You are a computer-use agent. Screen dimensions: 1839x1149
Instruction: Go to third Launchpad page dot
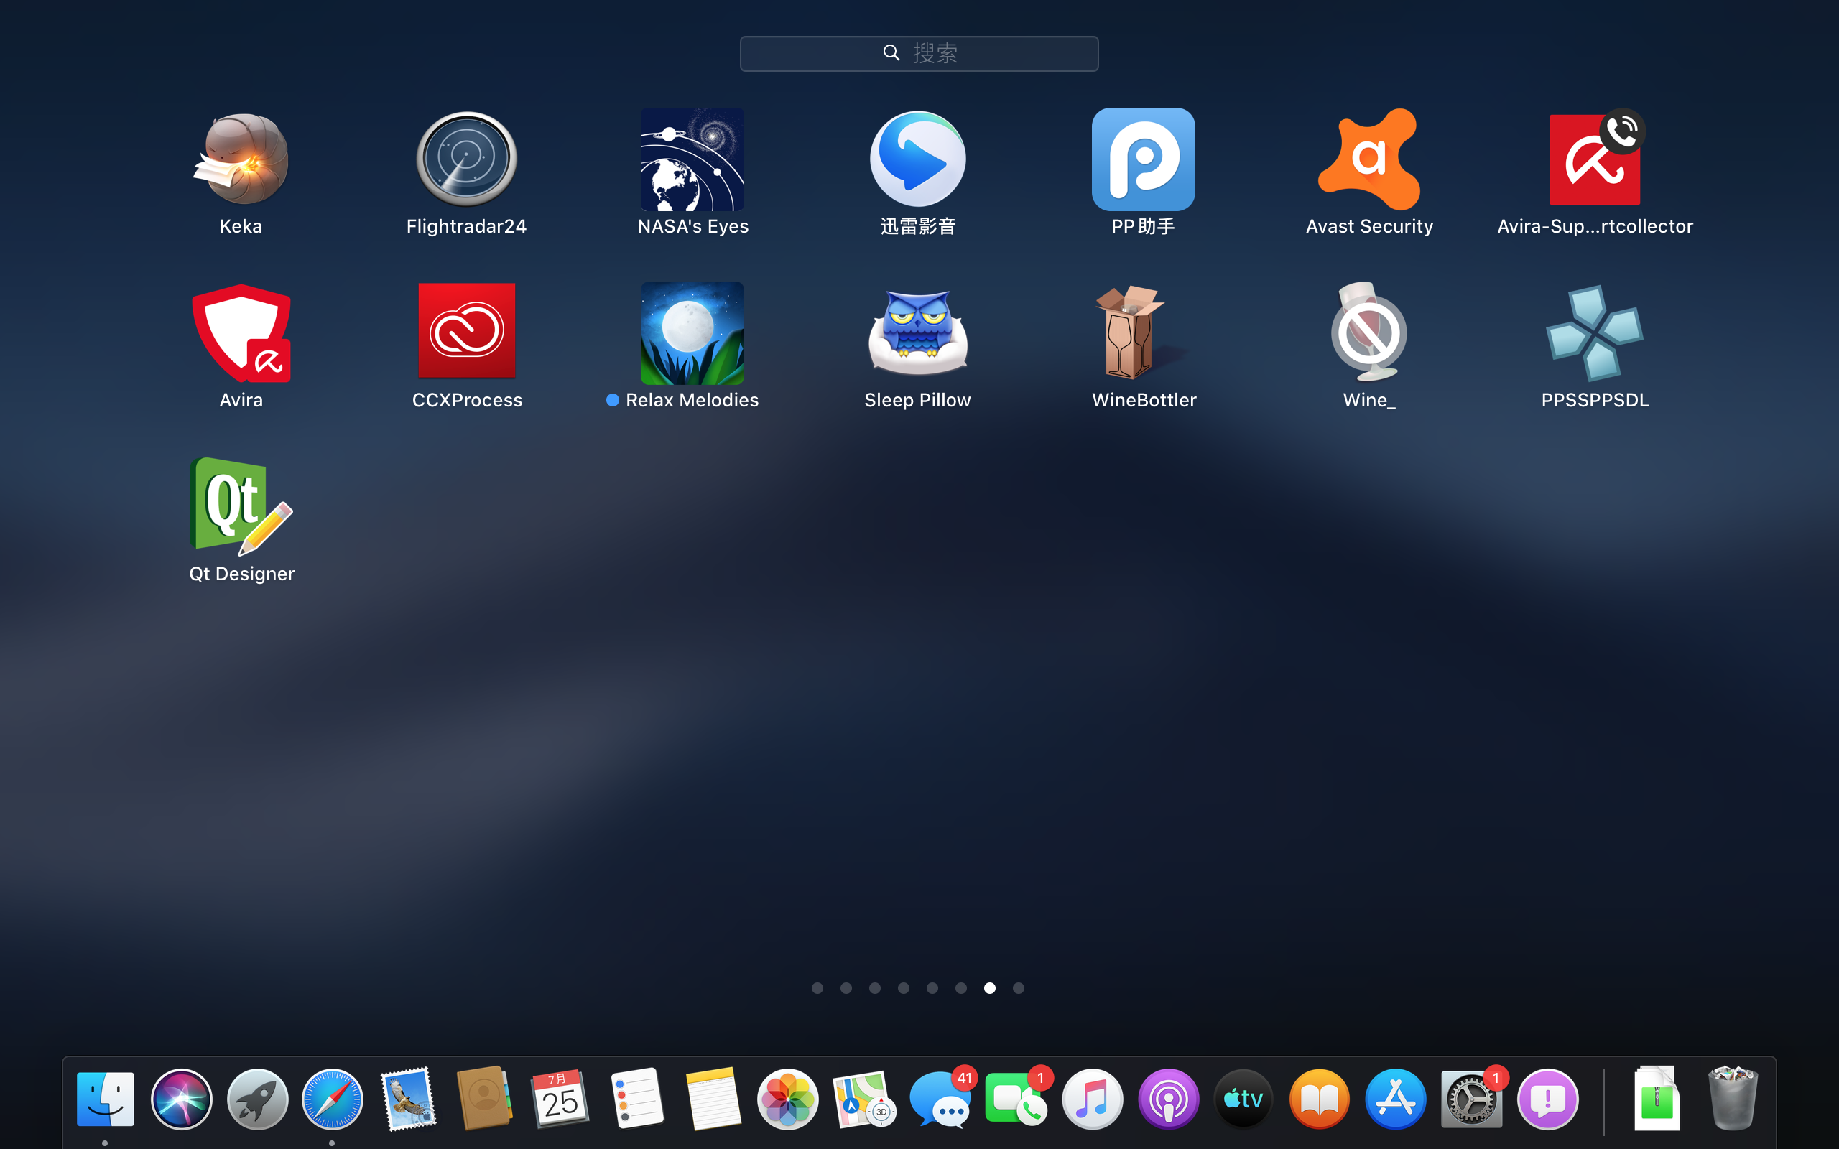click(x=875, y=988)
